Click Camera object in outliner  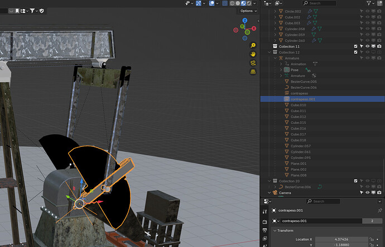click(285, 192)
